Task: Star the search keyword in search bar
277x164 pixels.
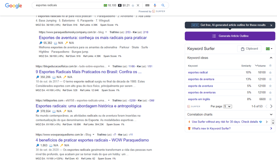Action: 133,6
